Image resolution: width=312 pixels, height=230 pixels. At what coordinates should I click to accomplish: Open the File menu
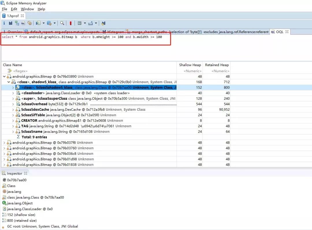click(x=4, y=9)
